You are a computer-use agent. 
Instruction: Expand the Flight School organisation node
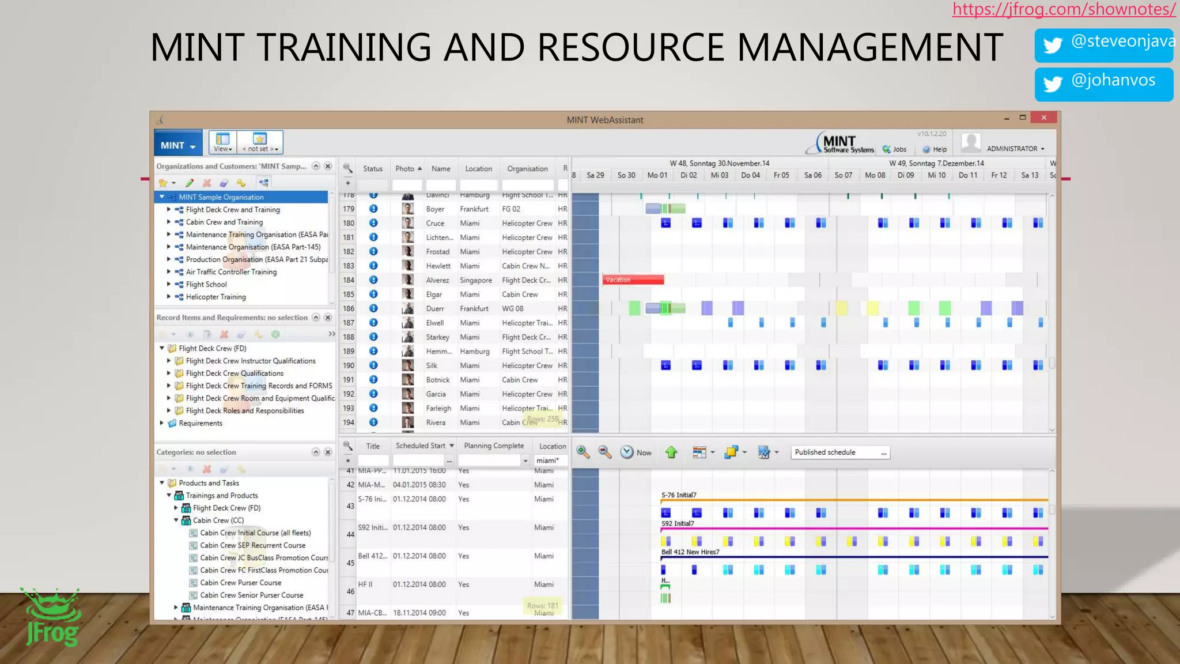[x=169, y=284]
